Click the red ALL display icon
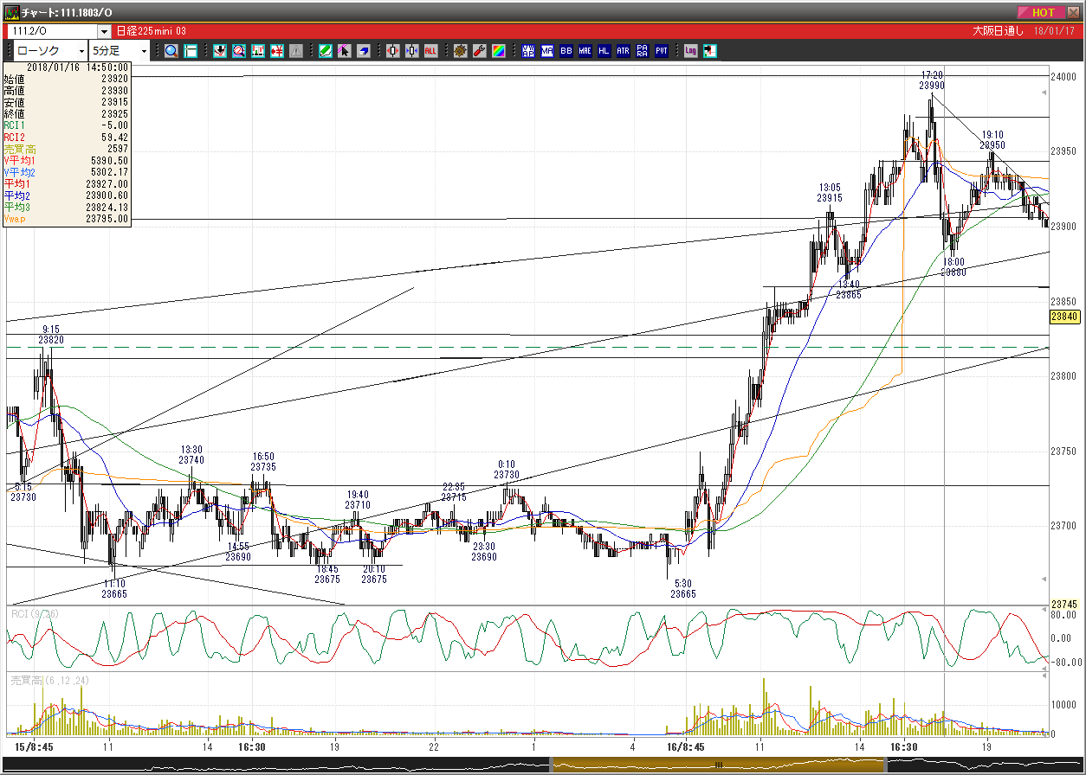Viewport: 1086px width, 775px height. tap(430, 50)
